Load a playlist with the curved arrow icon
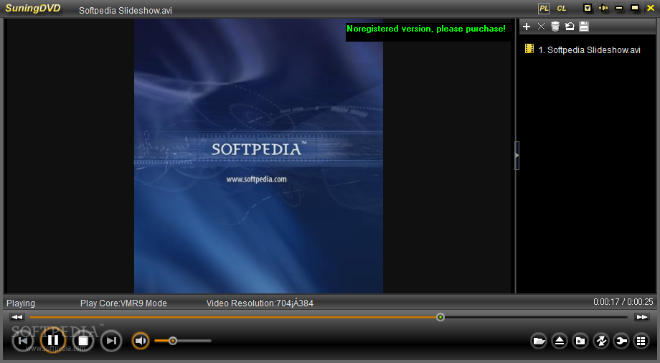 coord(570,27)
